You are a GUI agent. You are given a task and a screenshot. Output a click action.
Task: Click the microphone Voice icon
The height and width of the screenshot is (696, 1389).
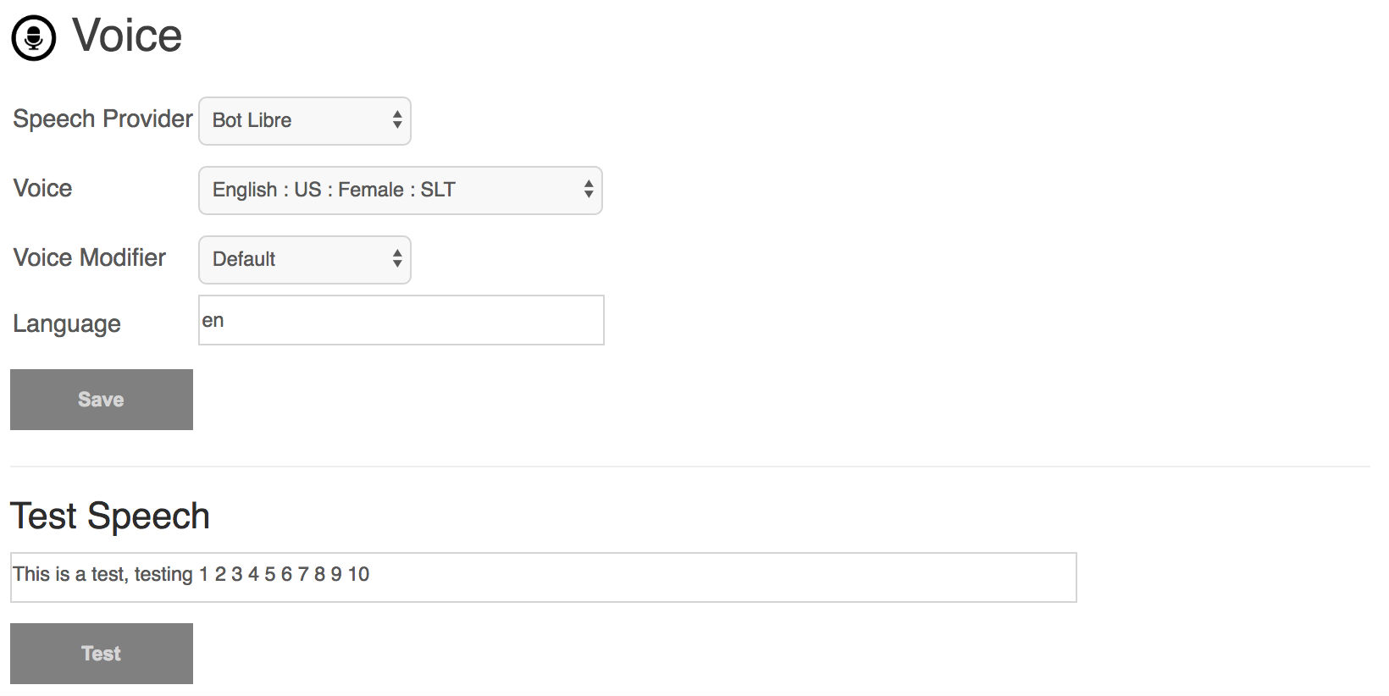click(34, 38)
